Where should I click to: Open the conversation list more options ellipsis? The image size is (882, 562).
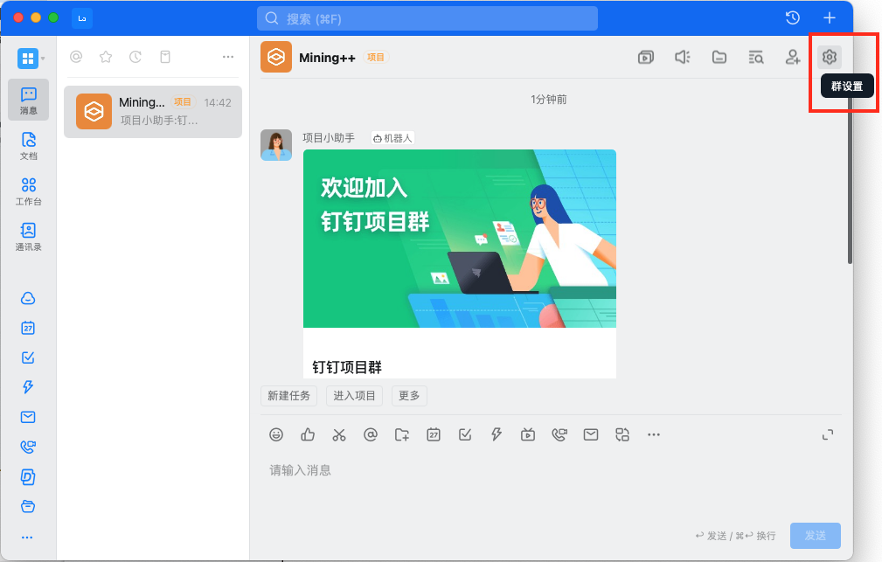(228, 57)
